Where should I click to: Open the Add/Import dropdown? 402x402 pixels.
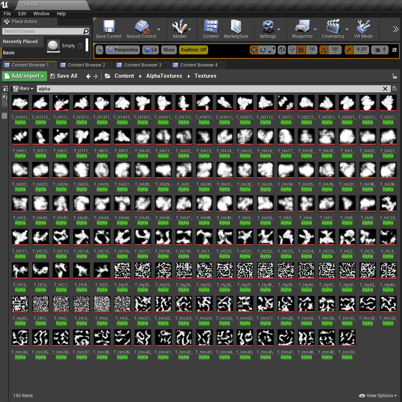coord(25,76)
